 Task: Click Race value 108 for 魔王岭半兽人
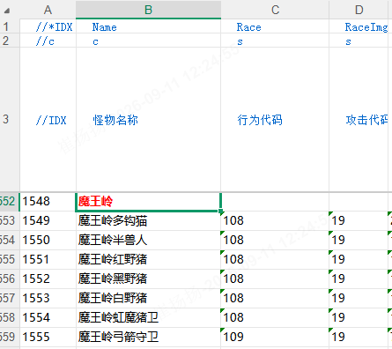[275, 240]
